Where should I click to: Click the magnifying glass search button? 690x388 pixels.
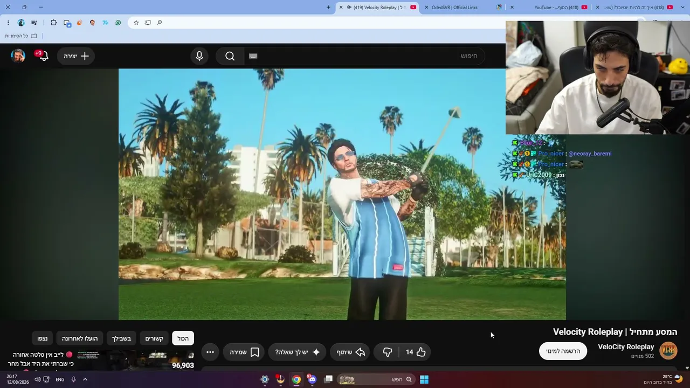[230, 56]
